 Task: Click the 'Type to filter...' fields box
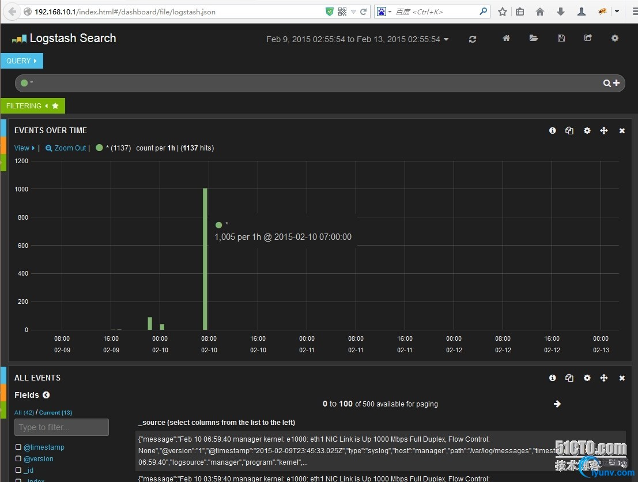coord(62,427)
